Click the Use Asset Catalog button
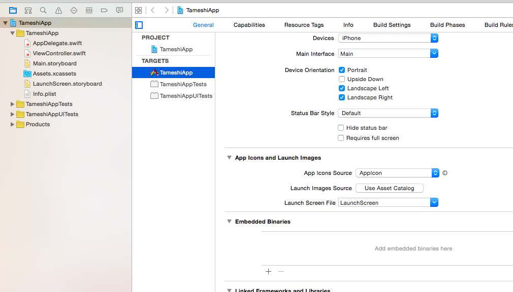 point(390,188)
